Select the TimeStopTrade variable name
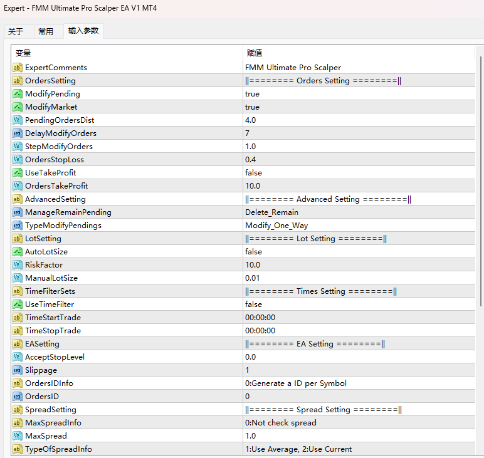The width and height of the screenshot is (484, 458). [x=53, y=331]
